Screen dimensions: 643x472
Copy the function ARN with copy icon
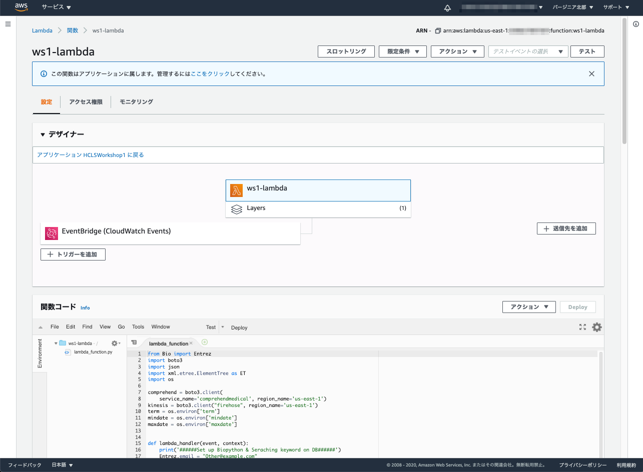click(438, 30)
